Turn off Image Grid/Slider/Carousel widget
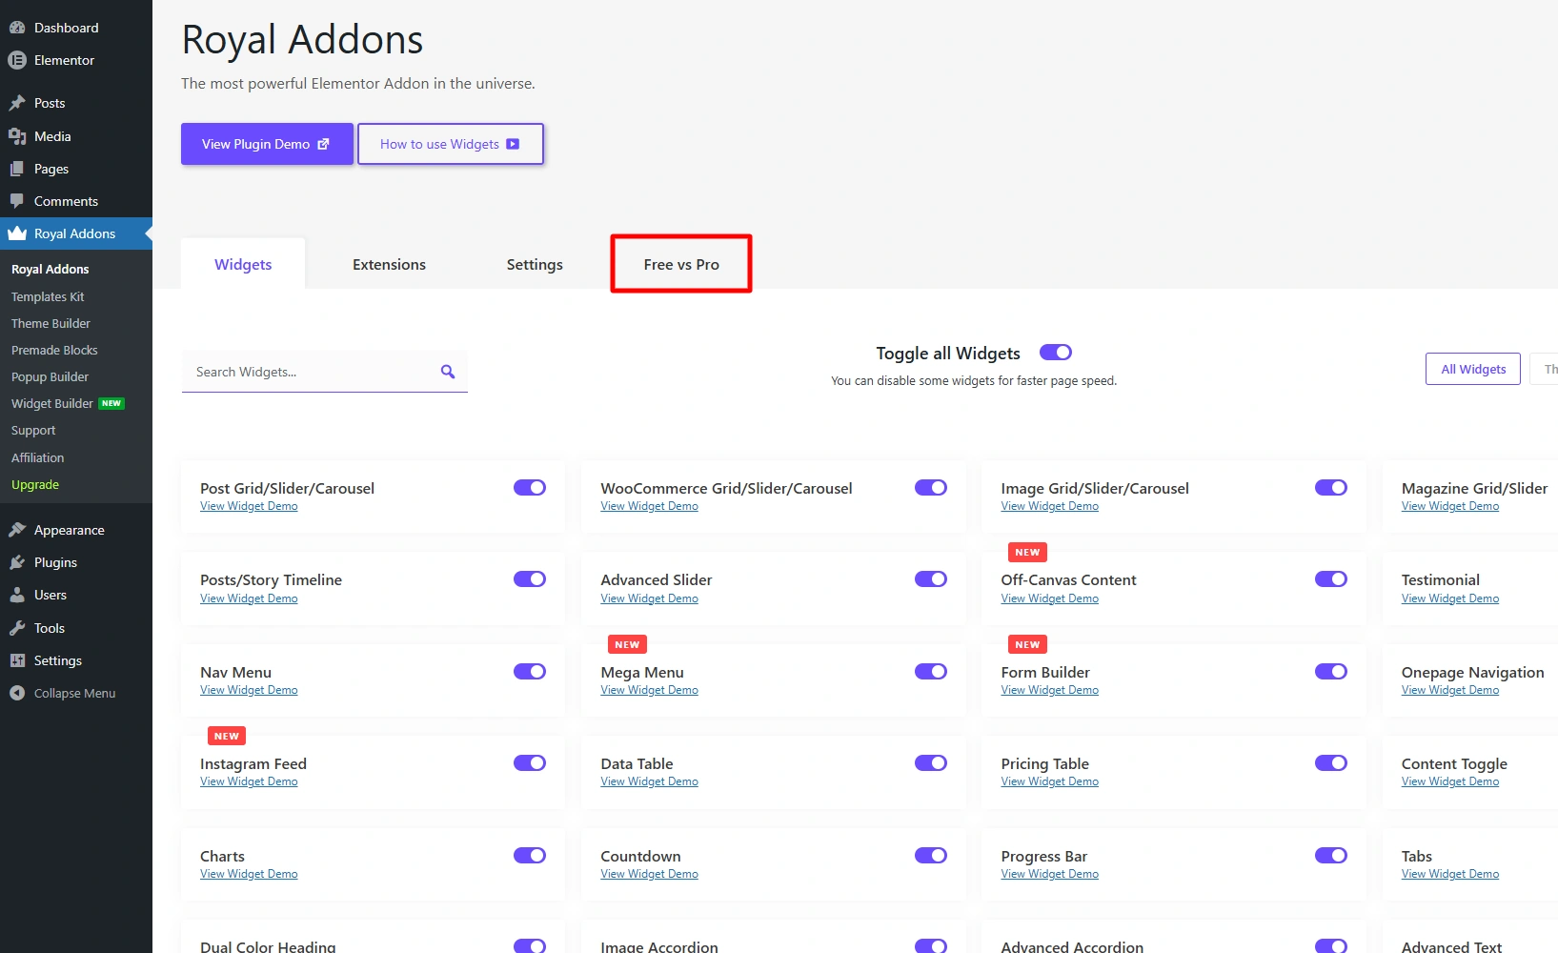Screen dimensions: 1558x953 tap(1331, 488)
